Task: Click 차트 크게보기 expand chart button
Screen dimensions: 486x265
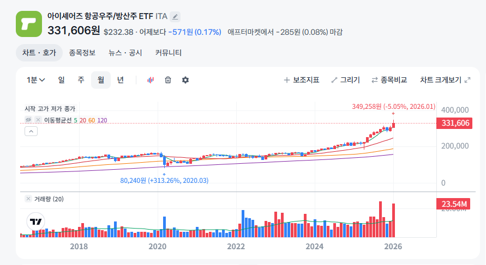Action: click(445, 80)
